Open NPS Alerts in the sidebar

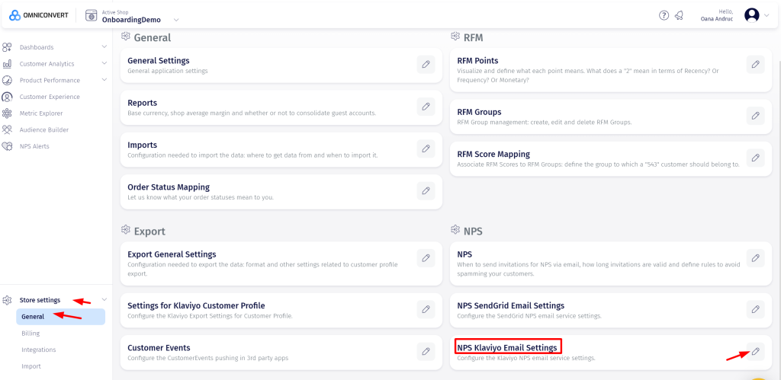pyautogui.click(x=34, y=146)
